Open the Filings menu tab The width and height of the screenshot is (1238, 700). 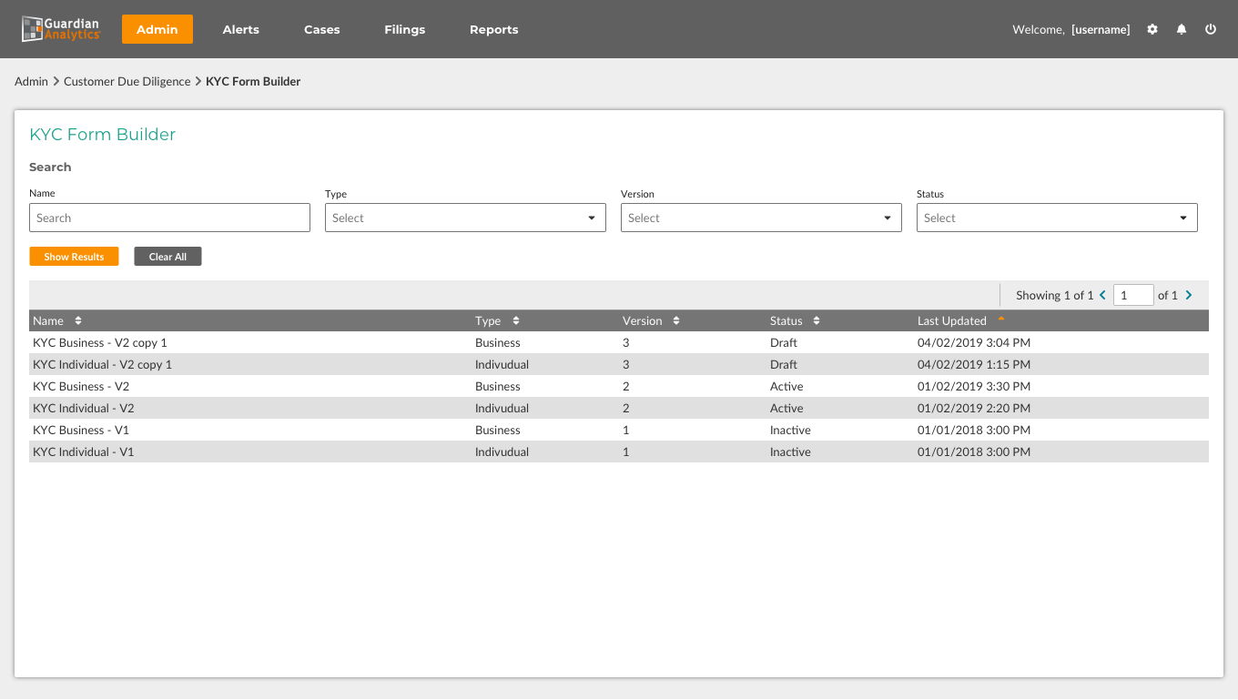[405, 29]
